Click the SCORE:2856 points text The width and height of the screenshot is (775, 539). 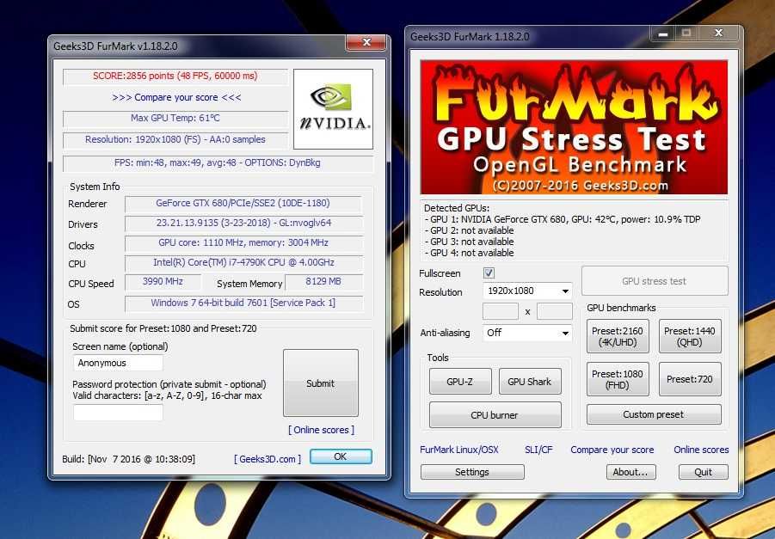coord(175,77)
